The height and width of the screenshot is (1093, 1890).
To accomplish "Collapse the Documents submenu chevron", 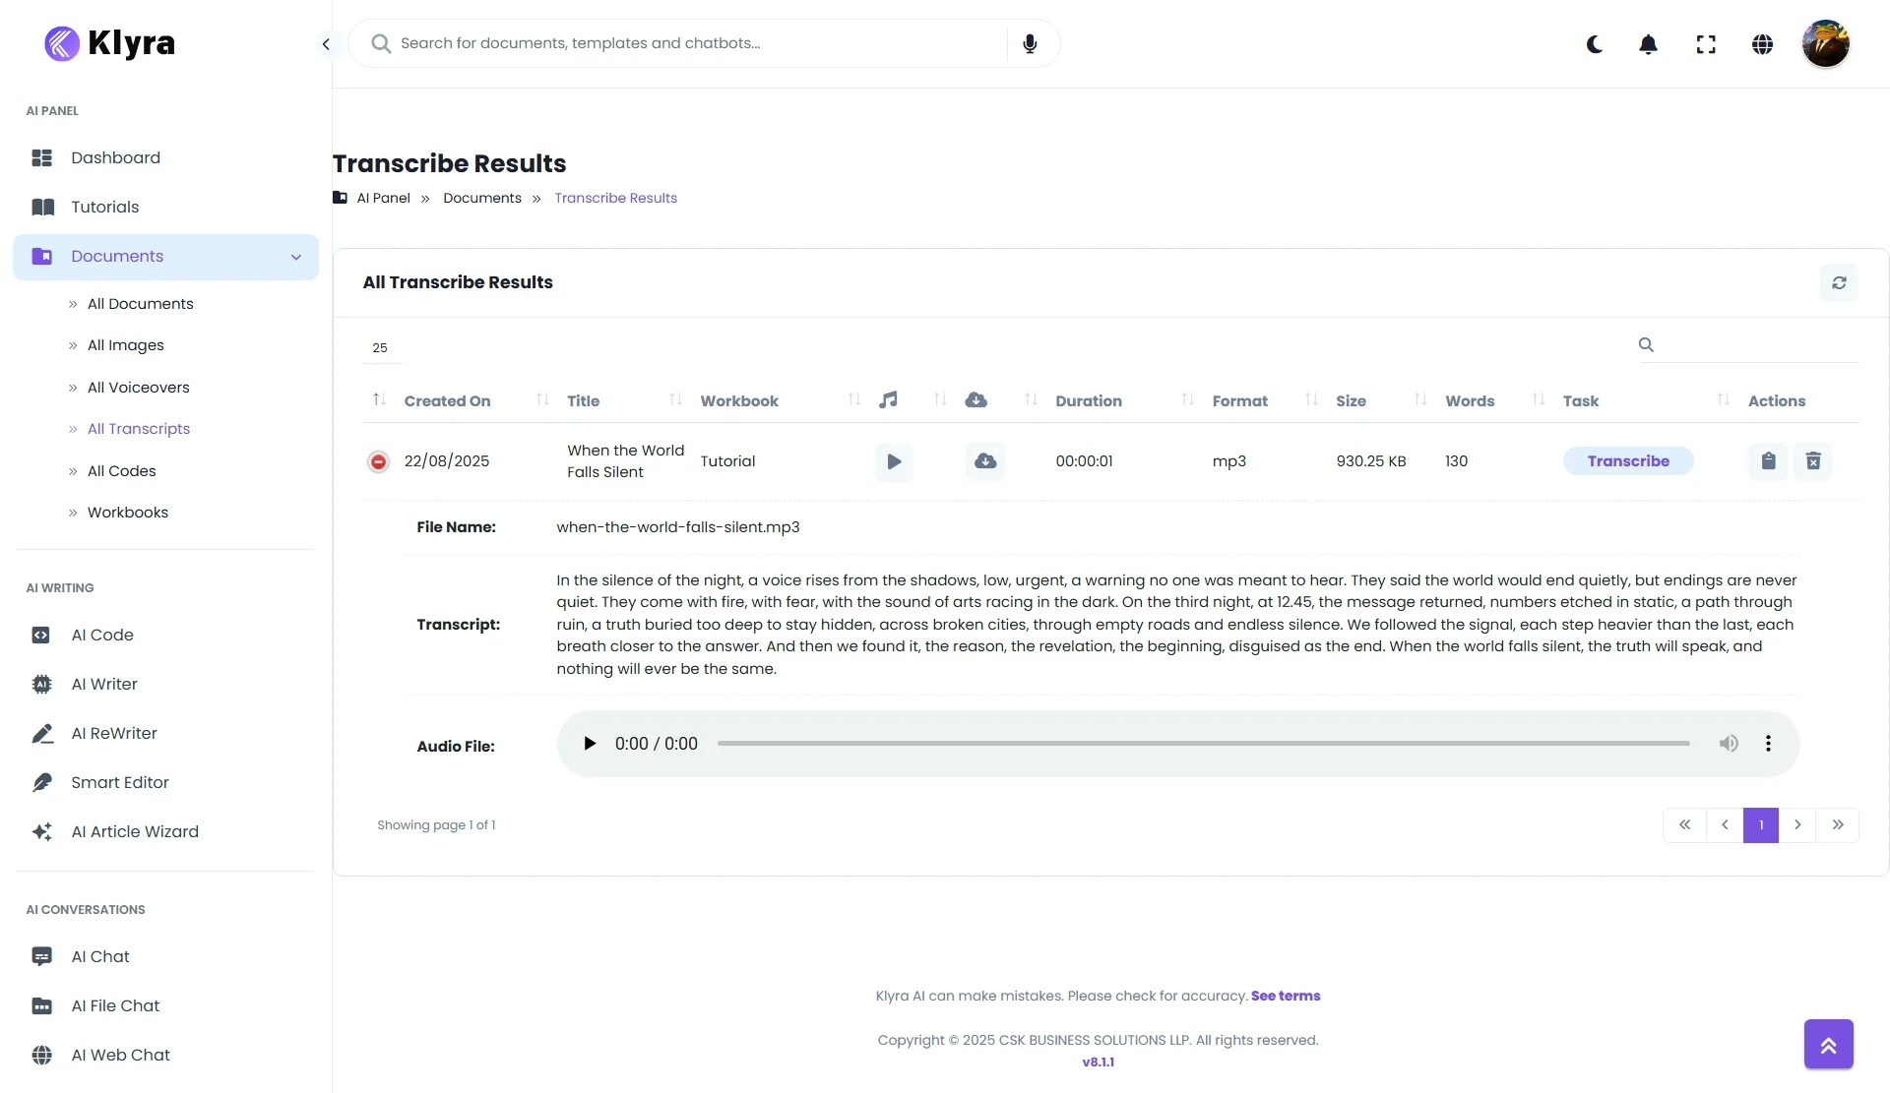I will (x=296, y=257).
